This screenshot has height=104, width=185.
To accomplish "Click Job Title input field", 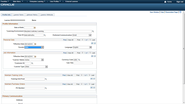I will [83, 63].
